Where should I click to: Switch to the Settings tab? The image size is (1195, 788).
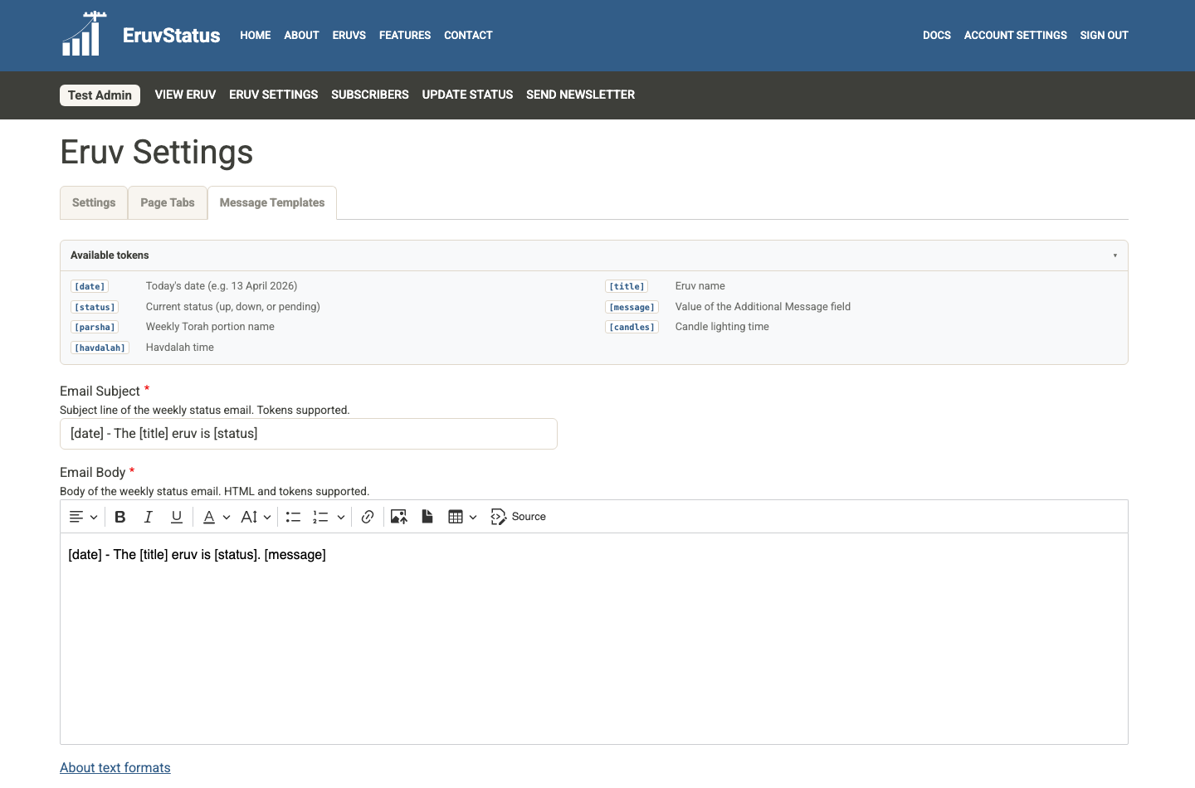click(93, 202)
